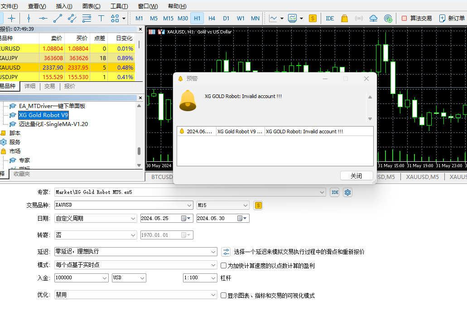Click the alert dialog scroll-down arrow

pyautogui.click(x=370, y=119)
